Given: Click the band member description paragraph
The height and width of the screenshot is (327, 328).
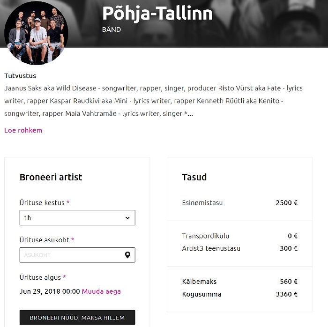Looking at the screenshot, I should click(x=153, y=101).
